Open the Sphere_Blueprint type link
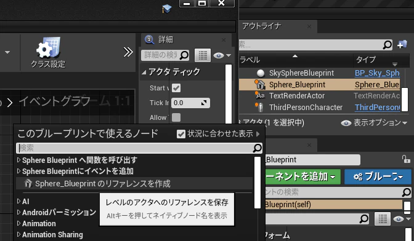Screen dimensions: 414x241 (377, 85)
